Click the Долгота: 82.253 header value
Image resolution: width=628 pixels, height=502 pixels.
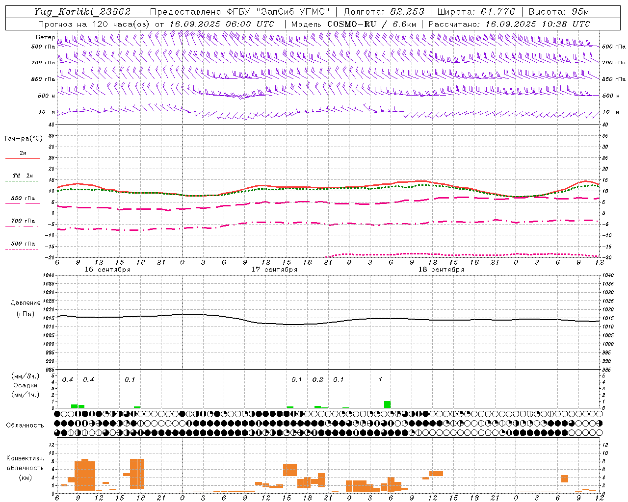point(384,12)
